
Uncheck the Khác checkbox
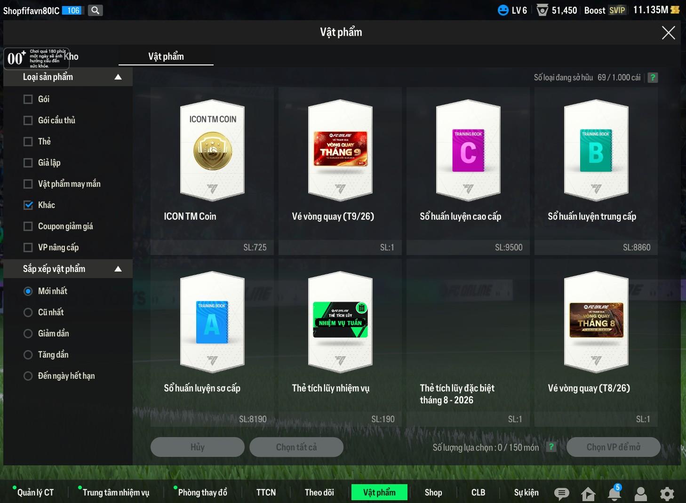28,205
